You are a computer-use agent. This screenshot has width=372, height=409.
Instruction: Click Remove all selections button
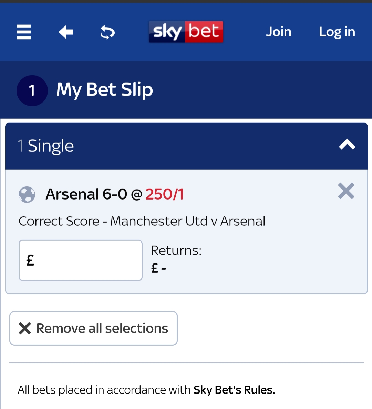(x=94, y=328)
